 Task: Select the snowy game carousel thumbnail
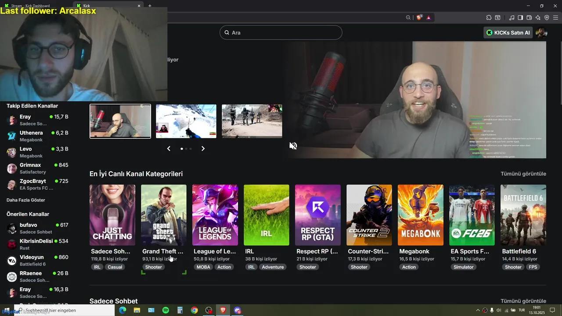tap(186, 121)
